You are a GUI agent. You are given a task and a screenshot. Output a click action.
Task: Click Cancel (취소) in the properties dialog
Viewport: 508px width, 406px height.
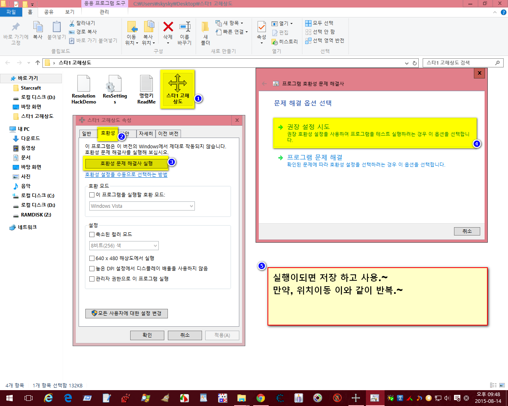coord(185,335)
